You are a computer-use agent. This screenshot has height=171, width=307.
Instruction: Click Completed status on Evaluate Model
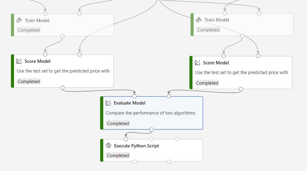[x=118, y=123]
